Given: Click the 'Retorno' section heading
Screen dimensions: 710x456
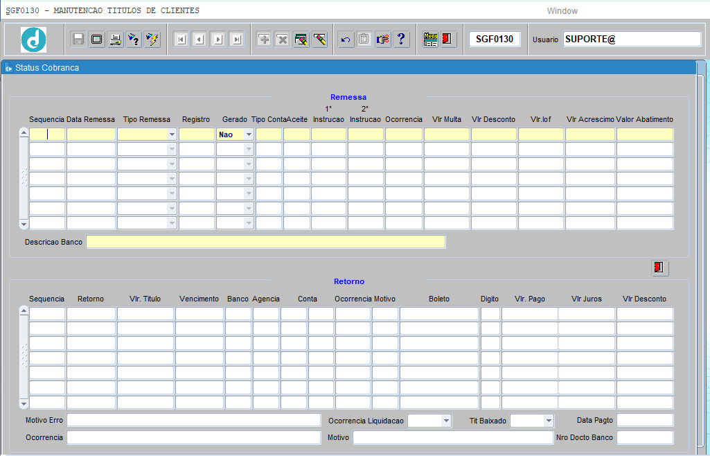Looking at the screenshot, I should tap(348, 281).
